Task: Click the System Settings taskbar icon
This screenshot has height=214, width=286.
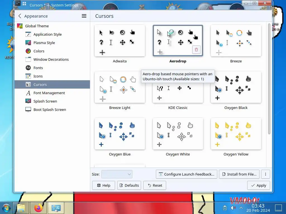Action: [56, 208]
